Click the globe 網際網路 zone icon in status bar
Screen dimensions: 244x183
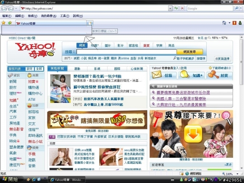[x=187, y=173]
